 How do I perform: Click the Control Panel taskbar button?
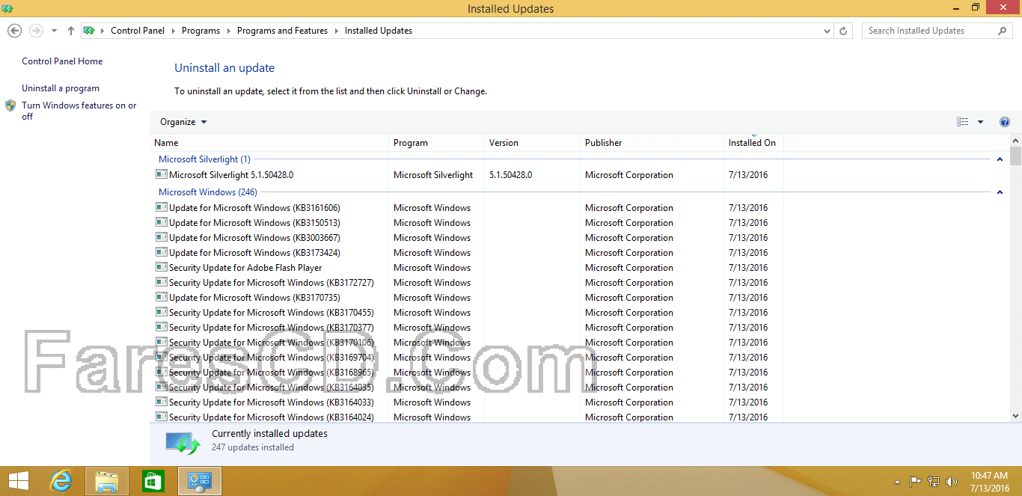point(200,481)
